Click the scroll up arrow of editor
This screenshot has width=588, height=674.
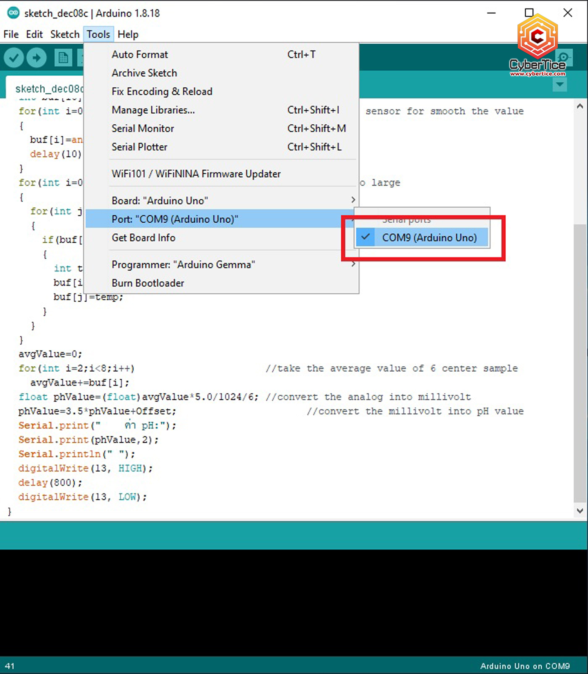(580, 106)
